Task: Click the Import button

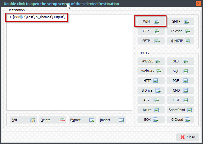Action: click(x=112, y=120)
